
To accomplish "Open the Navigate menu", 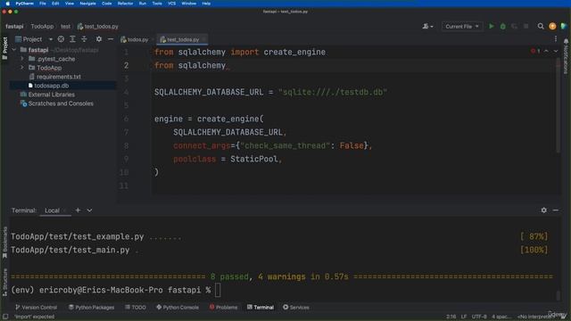I will click(x=87, y=4).
